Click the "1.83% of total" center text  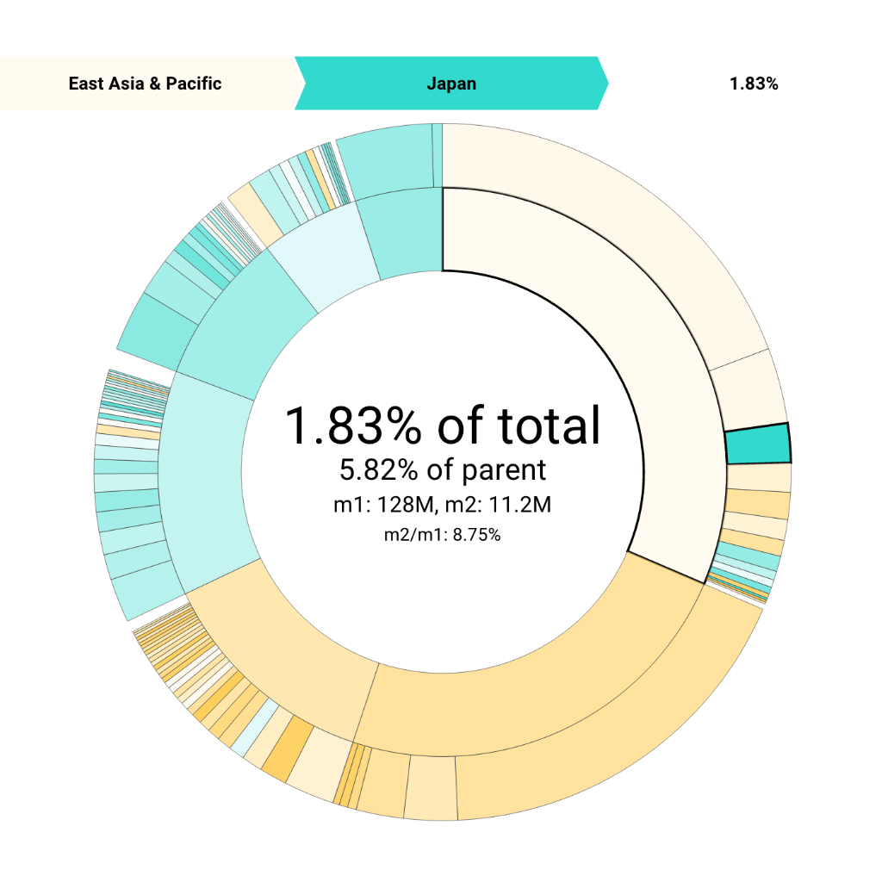coord(442,425)
